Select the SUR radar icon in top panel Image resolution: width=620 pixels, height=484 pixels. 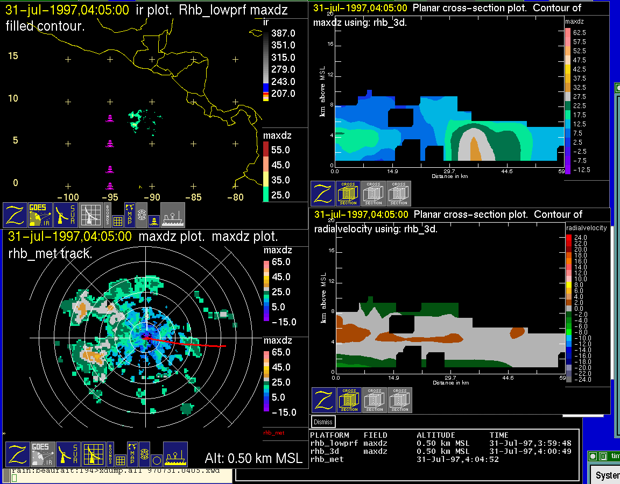[x=66, y=215]
